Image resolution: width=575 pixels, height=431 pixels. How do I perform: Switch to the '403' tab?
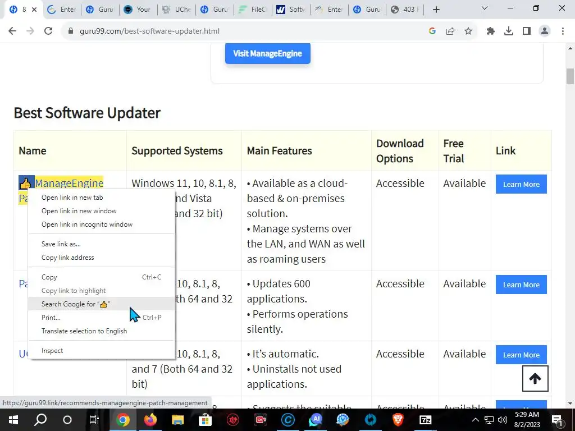[405, 10]
